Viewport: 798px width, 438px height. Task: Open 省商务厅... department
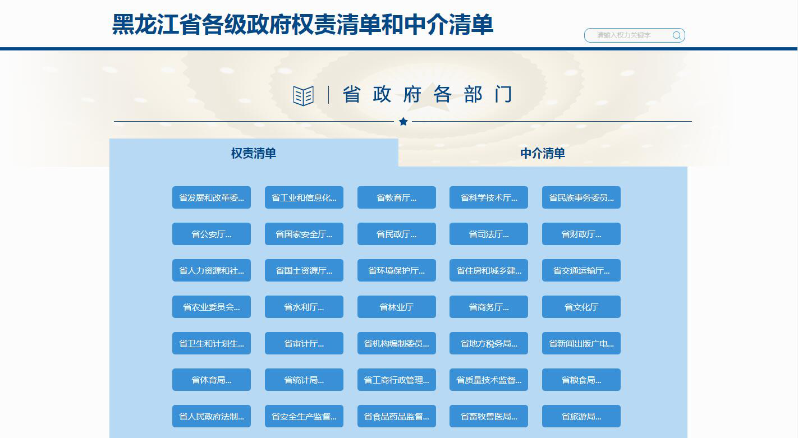point(489,307)
